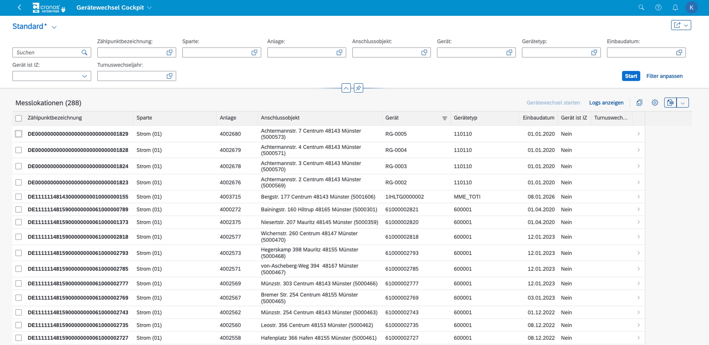Collapse the filter bar header
Image resolution: width=709 pixels, height=345 pixels.
[x=346, y=88]
